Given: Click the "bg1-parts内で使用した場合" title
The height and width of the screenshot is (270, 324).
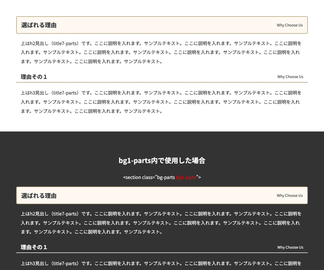Looking at the screenshot, I should tap(162, 161).
